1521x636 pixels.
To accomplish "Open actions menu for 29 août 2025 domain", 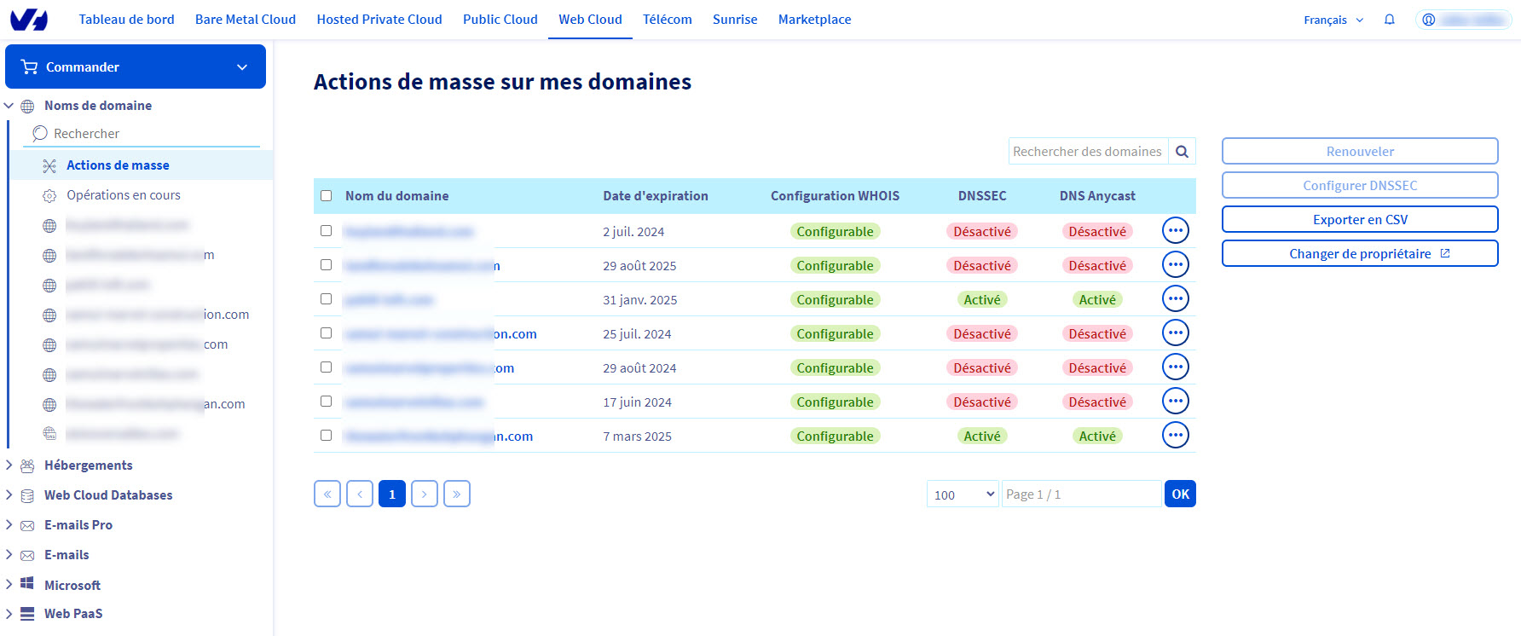I will click(1176, 264).
